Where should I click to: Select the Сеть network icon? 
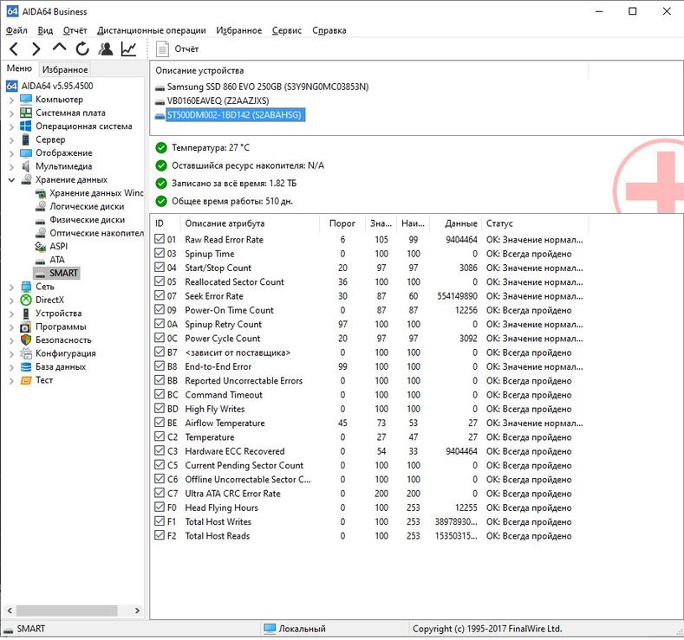[26, 287]
